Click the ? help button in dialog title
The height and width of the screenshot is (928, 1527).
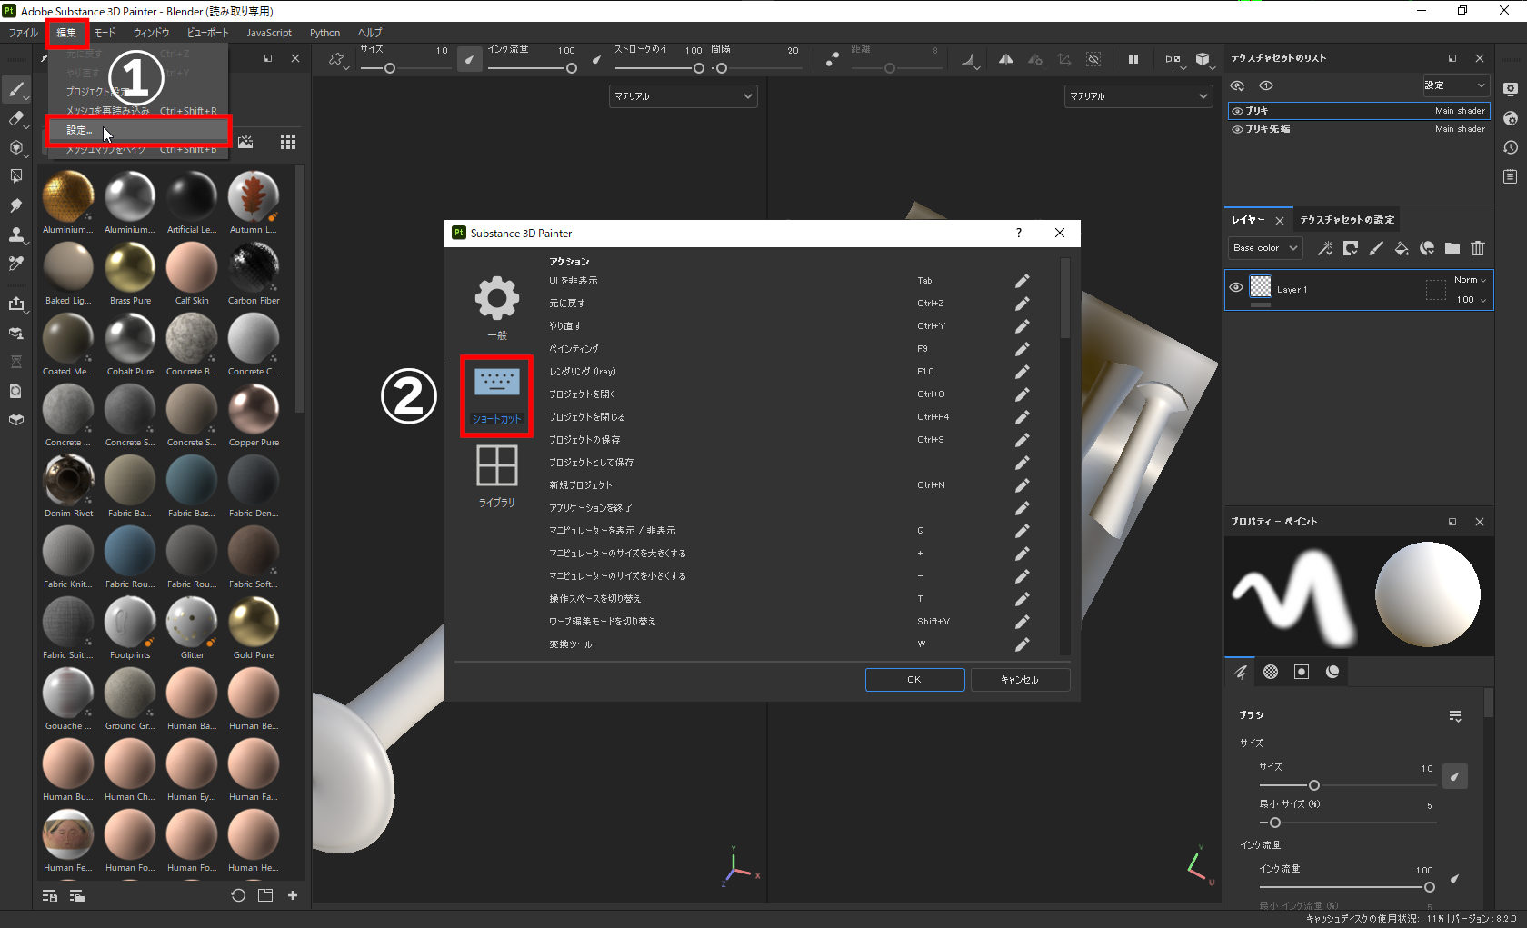pyautogui.click(x=1018, y=234)
